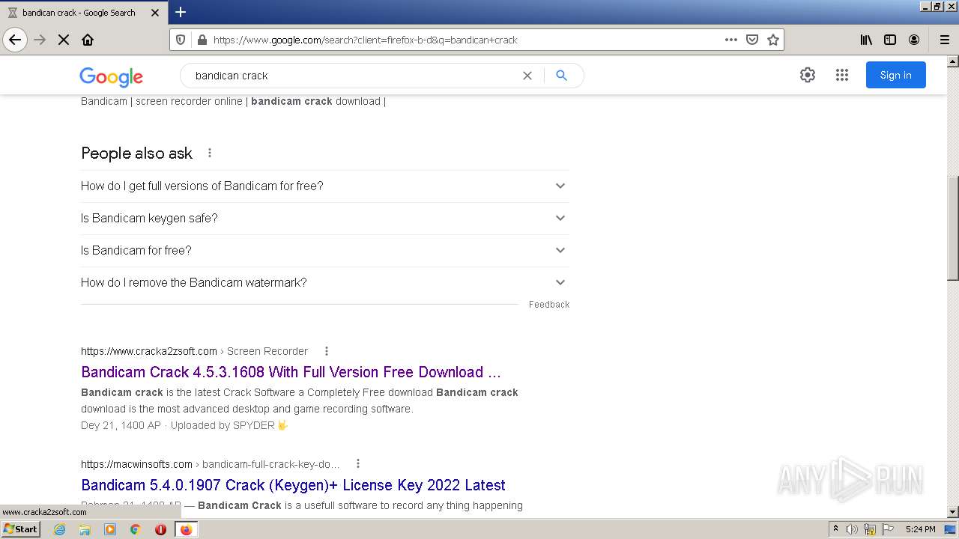Click the forward navigation arrow
Image resolution: width=959 pixels, height=539 pixels.
coord(40,40)
